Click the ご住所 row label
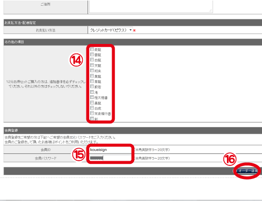262x201 pixels. (x=46, y=4)
